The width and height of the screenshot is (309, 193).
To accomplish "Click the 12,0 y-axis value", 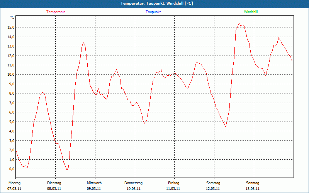I will pos(11,56).
